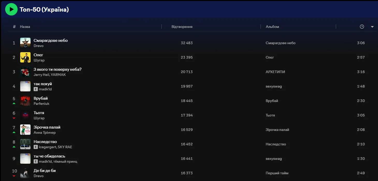Click the red down arrow under rank 6
Image resolution: width=378 pixels, height=181 pixels.
(x=14, y=118)
